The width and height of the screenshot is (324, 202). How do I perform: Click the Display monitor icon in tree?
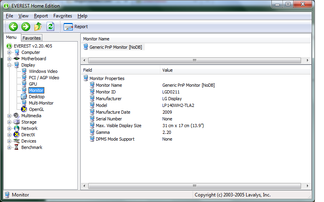[x=17, y=65]
